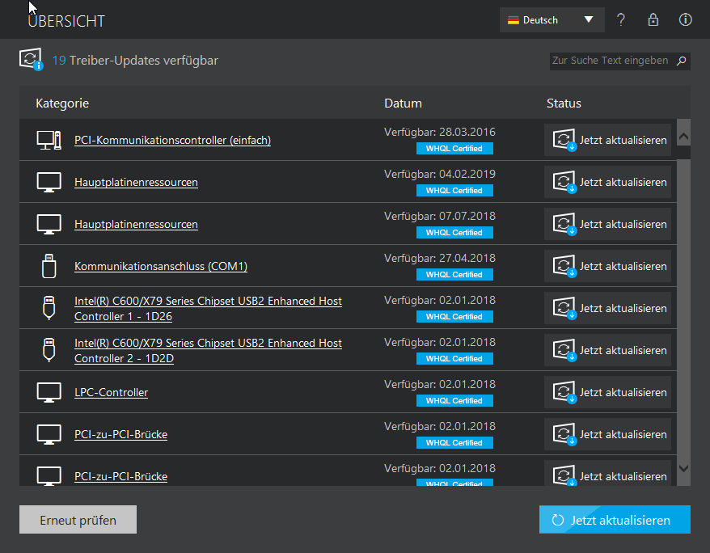Click the monitor icon beside LPC-Controller

coord(49,392)
